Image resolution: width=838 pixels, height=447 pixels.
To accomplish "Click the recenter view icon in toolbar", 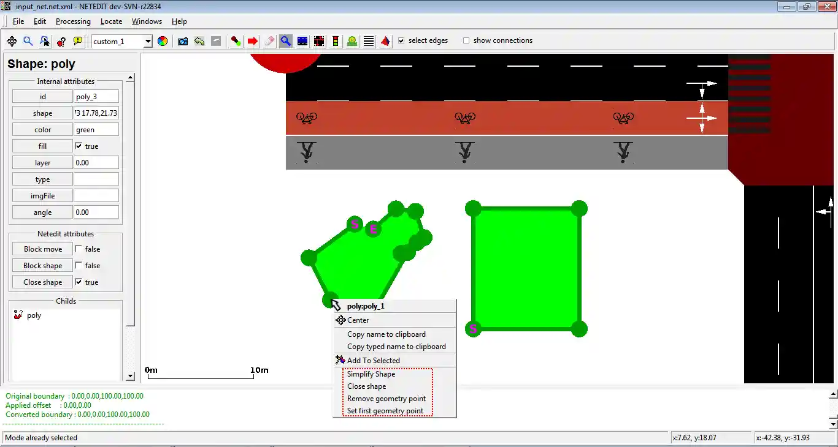I will pyautogui.click(x=12, y=41).
